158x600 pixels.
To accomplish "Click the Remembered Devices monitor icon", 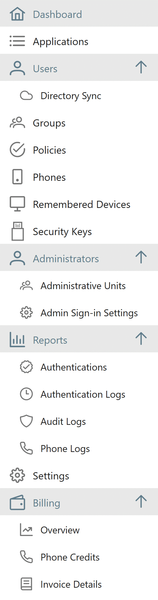I will tap(17, 204).
